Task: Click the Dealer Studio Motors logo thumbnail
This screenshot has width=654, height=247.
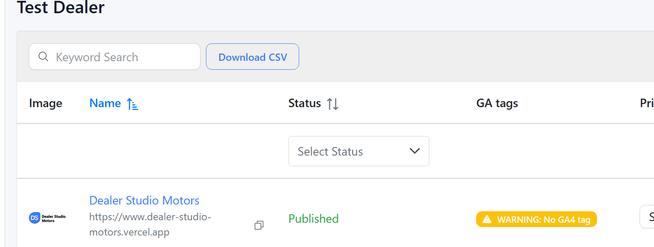Action: pyautogui.click(x=47, y=219)
